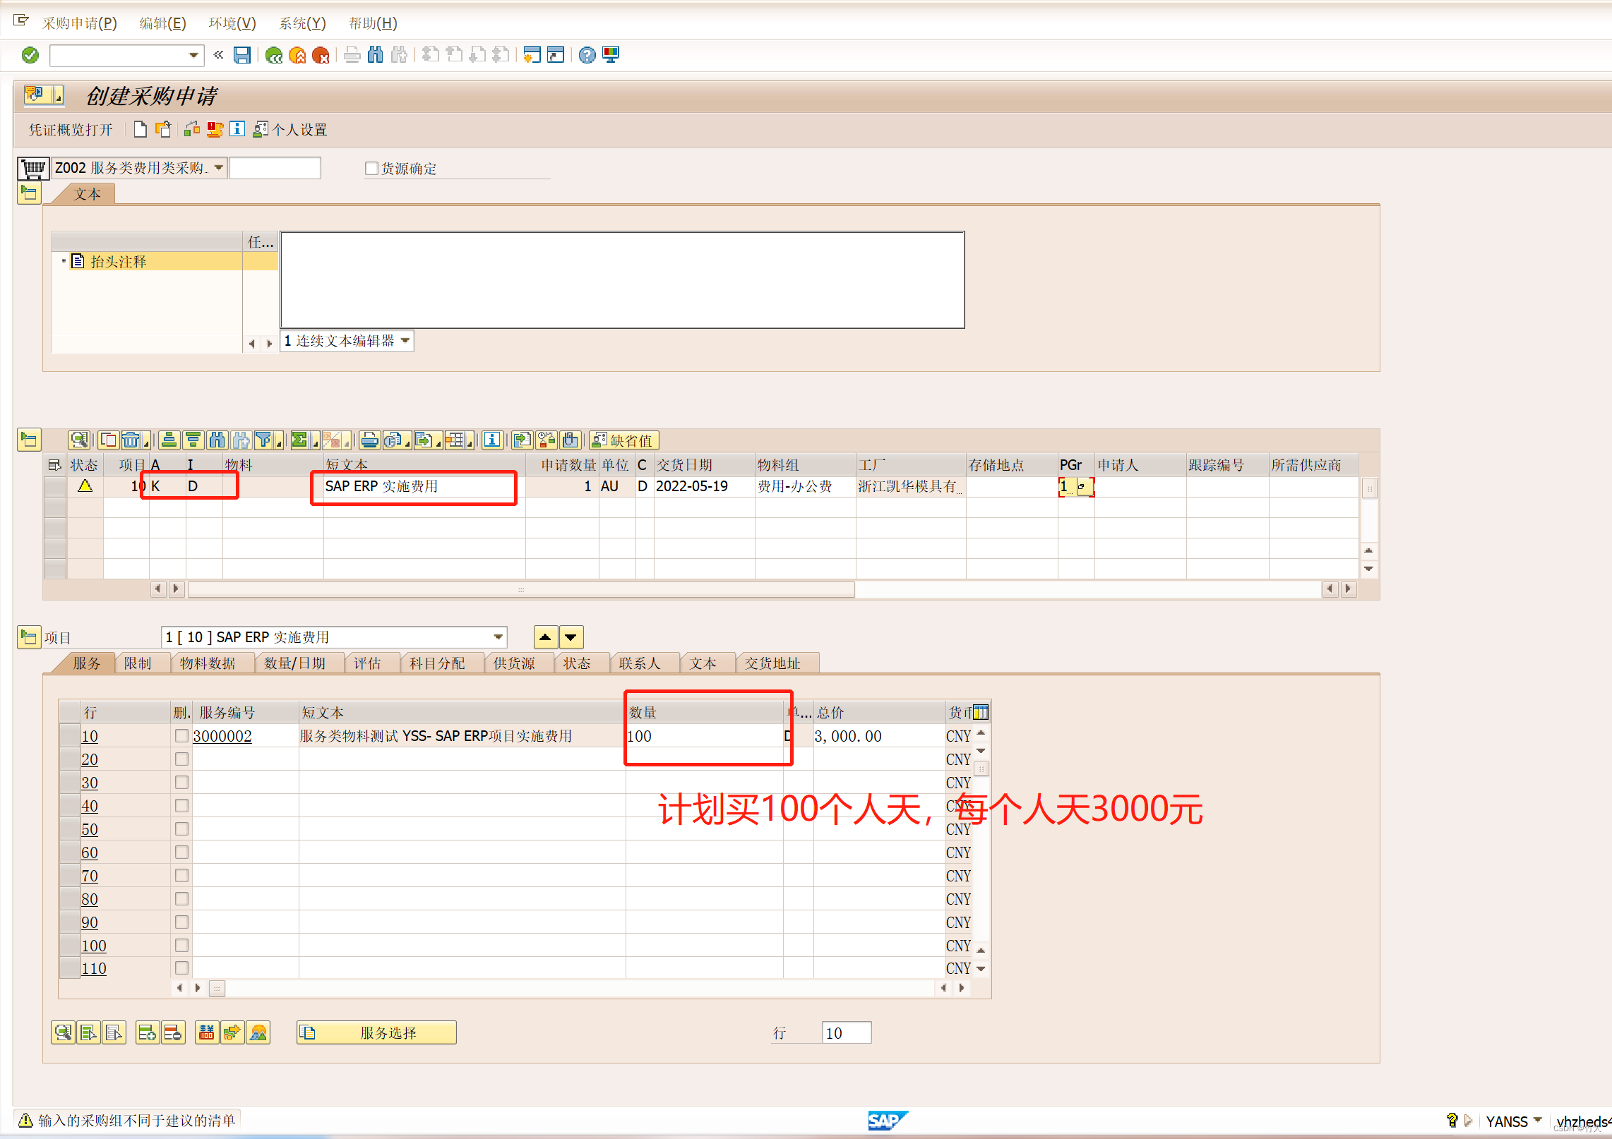
Task: Switch to the 科目分配 tab
Action: (x=437, y=663)
